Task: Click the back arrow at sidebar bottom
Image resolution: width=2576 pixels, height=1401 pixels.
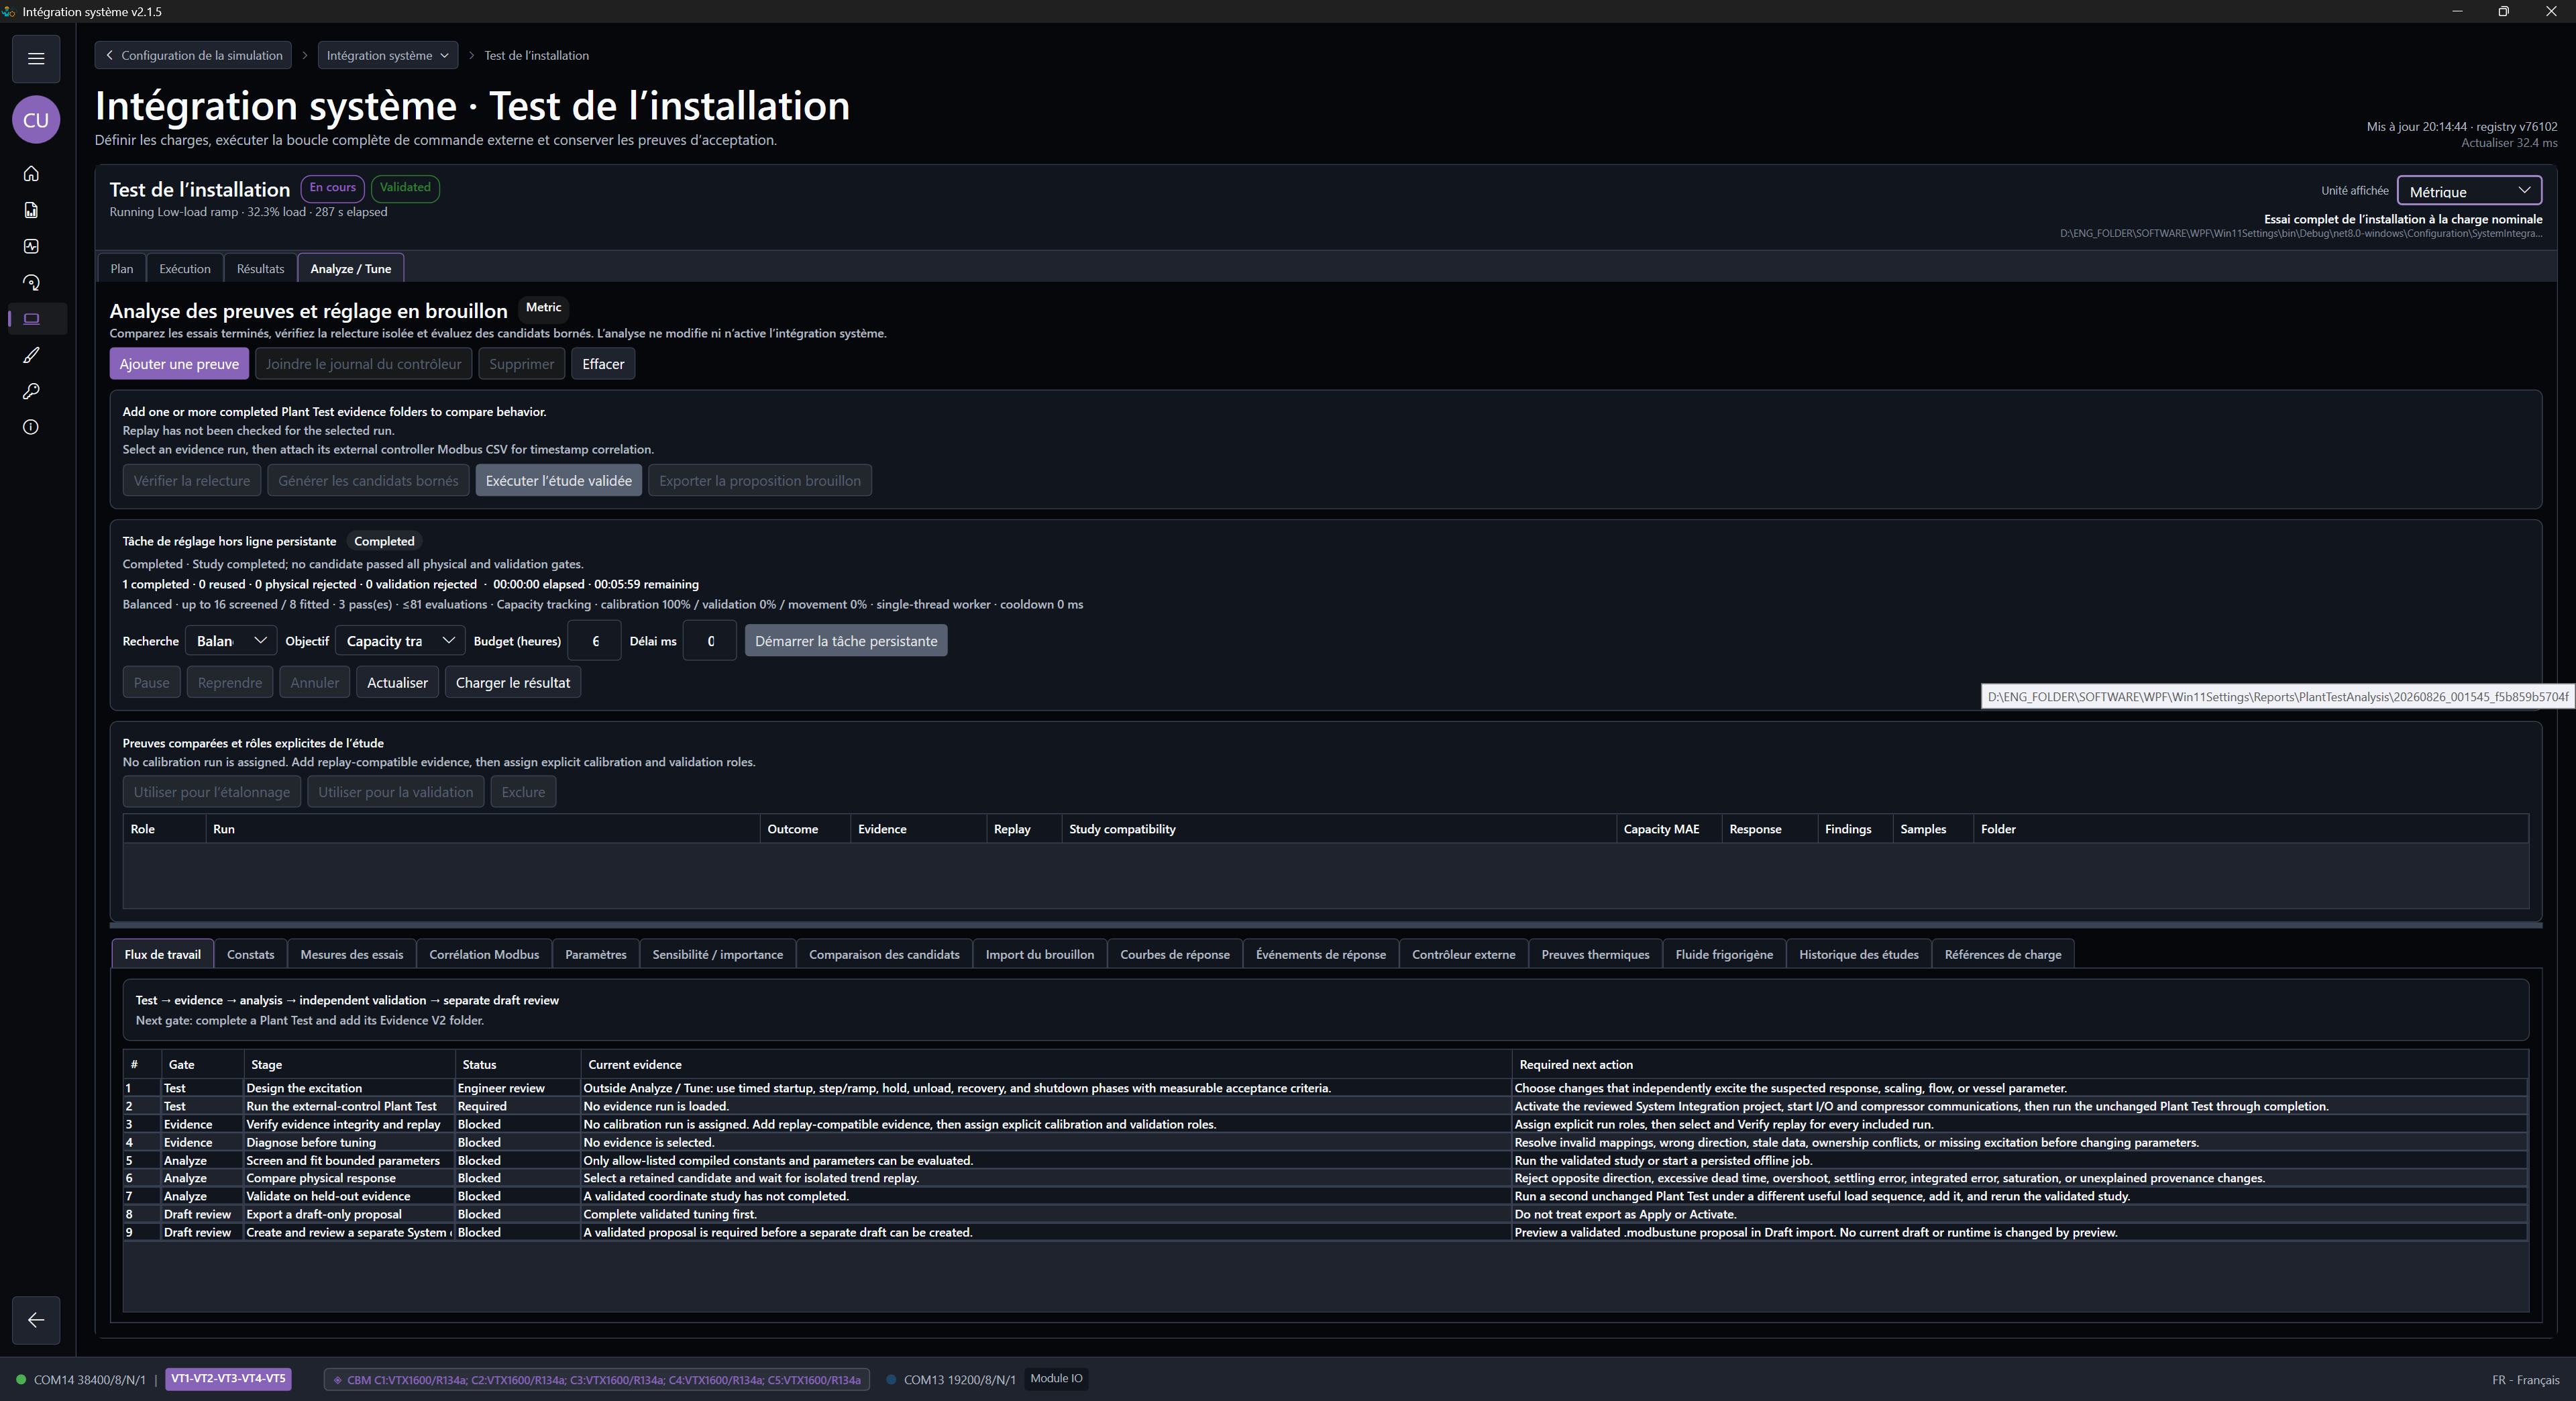Action: [x=36, y=1320]
